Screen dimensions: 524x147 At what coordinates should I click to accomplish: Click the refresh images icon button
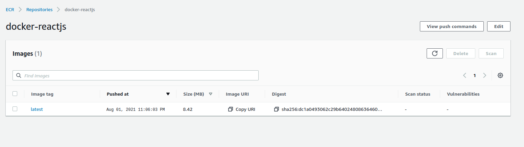(435, 53)
